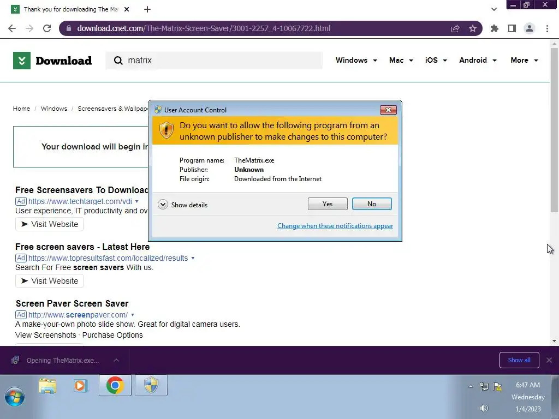This screenshot has height=419, width=559.
Task: Open the screenpaver ad dropdown arrow
Action: click(133, 315)
